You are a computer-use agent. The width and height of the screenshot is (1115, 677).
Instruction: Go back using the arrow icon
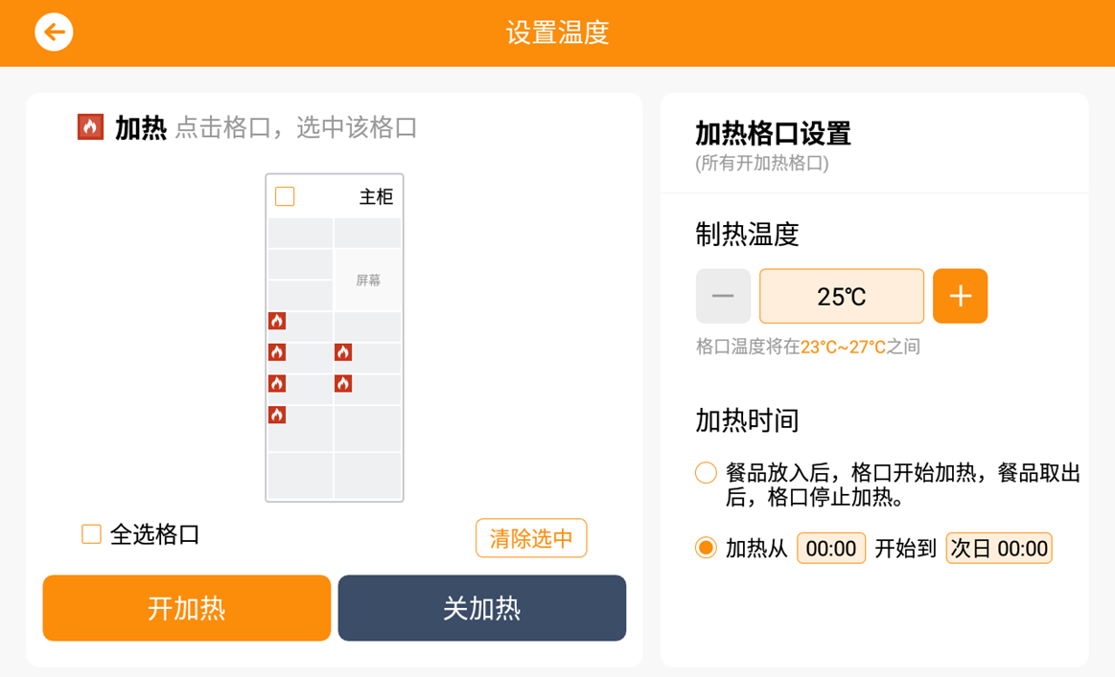(x=54, y=32)
